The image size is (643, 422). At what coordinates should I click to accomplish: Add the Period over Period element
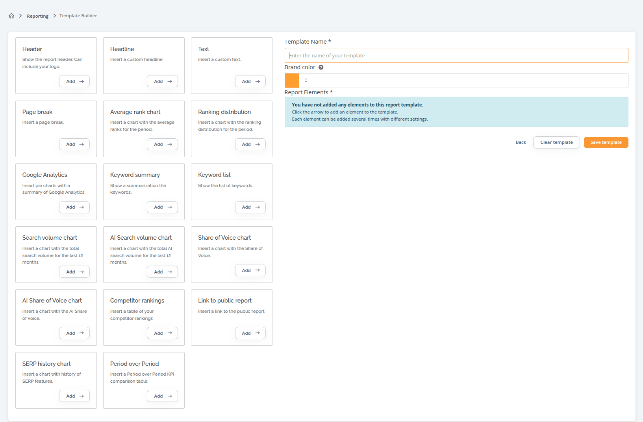click(x=162, y=396)
